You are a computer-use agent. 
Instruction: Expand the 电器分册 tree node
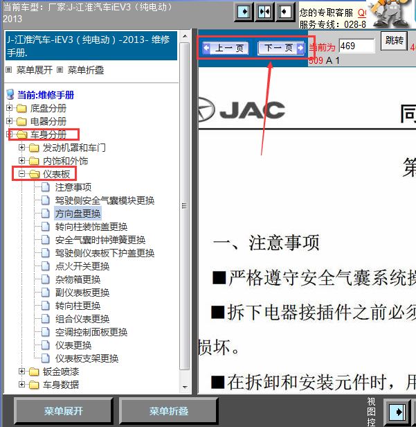9,121
